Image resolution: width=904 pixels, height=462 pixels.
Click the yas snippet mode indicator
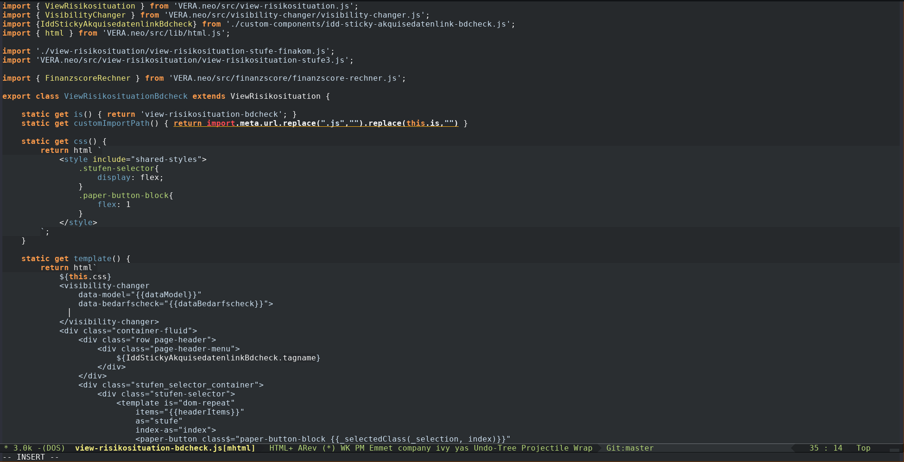coord(461,448)
